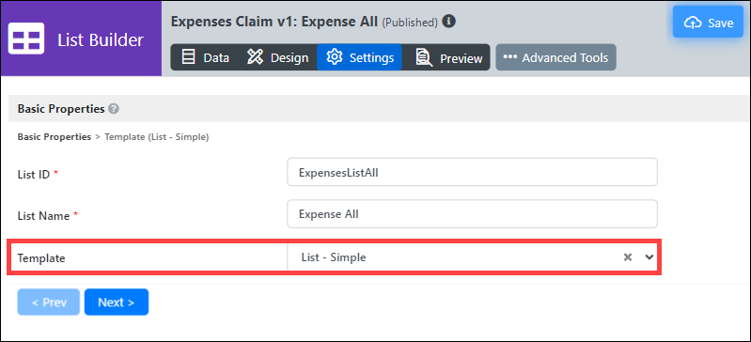The width and height of the screenshot is (751, 342).
Task: Click the Next button
Action: pyautogui.click(x=117, y=303)
